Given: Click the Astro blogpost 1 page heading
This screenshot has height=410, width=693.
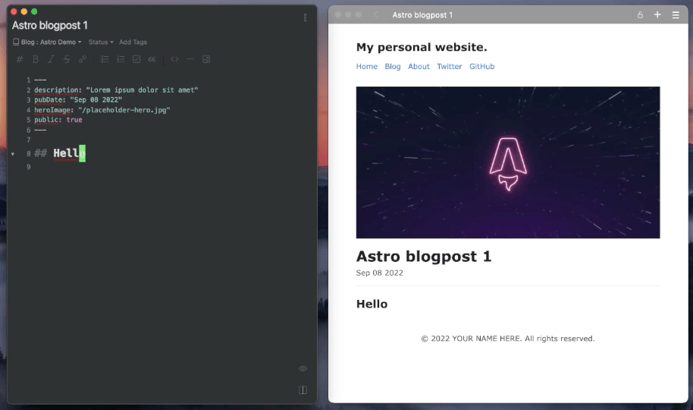Looking at the screenshot, I should pos(424,257).
